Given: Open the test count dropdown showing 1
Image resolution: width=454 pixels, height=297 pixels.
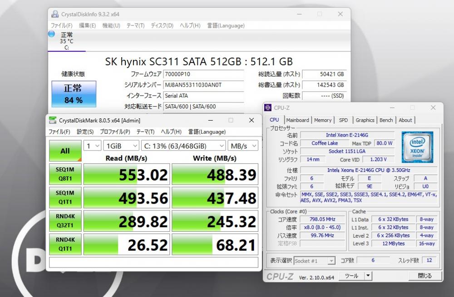Looking at the screenshot, I should tap(92, 146).
